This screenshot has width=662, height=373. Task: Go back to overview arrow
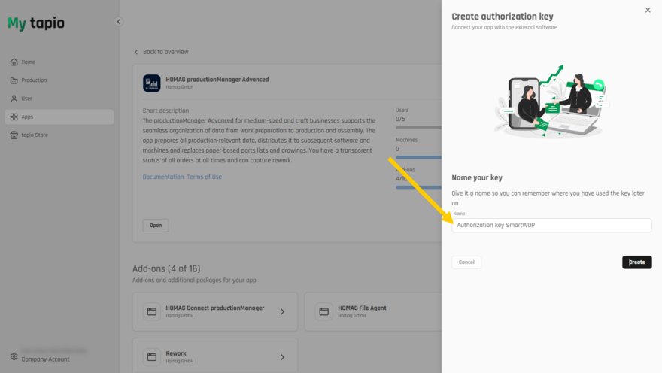136,52
